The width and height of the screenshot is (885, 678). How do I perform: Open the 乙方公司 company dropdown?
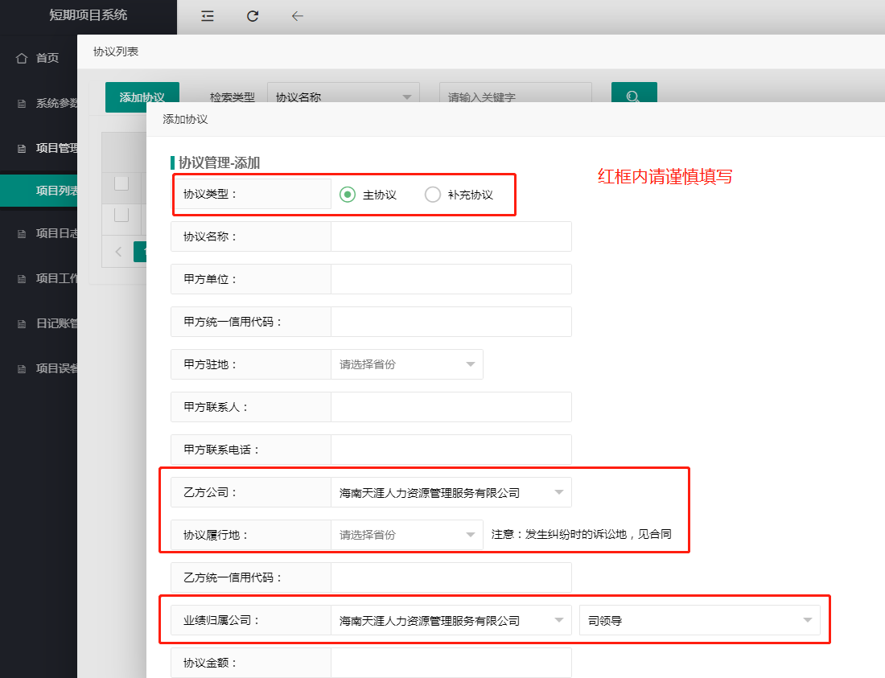click(451, 492)
